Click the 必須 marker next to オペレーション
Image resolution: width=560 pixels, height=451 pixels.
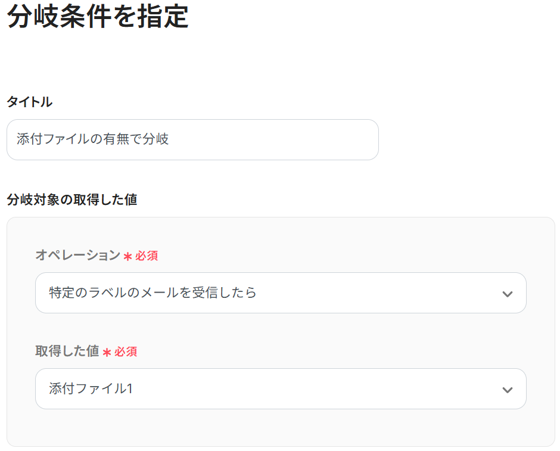147,256
